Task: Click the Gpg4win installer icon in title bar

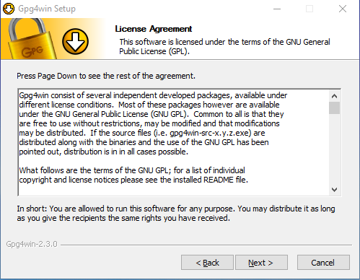Action: point(9,9)
